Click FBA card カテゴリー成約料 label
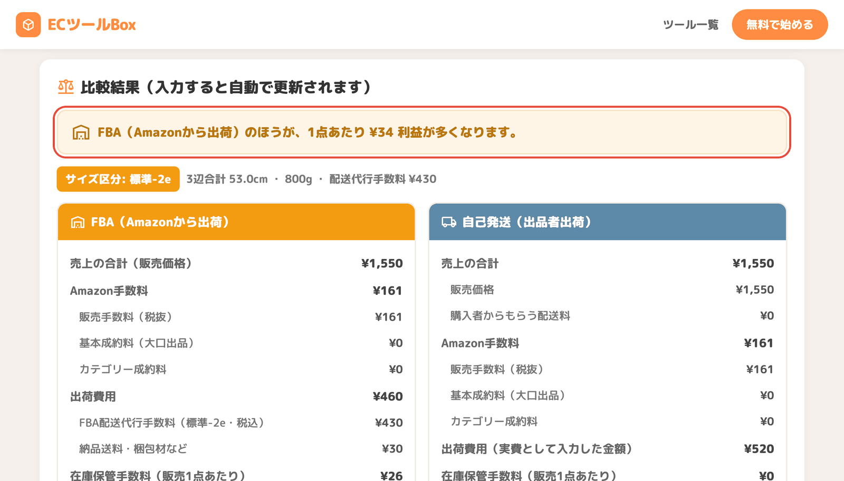This screenshot has width=844, height=481. 123,370
